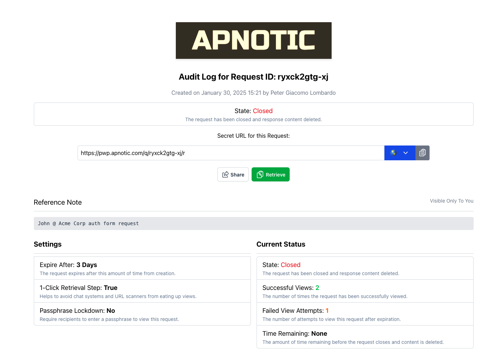Click the Apnotic logo banner
The height and width of the screenshot is (353, 493).
coord(253,41)
